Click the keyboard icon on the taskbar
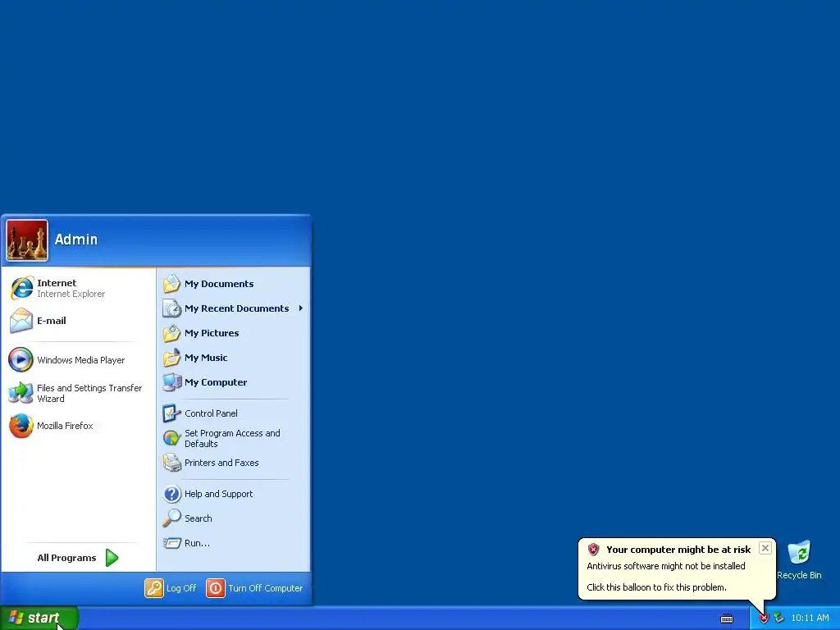The image size is (840, 630). pos(727,619)
